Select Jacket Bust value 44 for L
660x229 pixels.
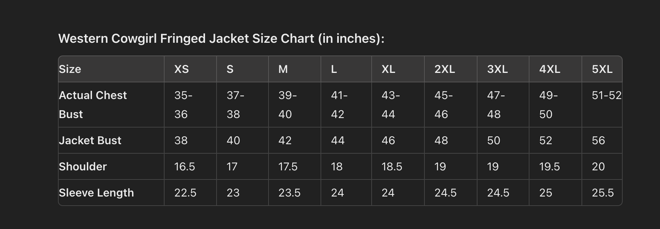click(338, 141)
